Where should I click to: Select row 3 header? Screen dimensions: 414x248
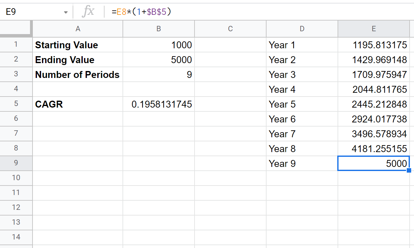pyautogui.click(x=16, y=74)
